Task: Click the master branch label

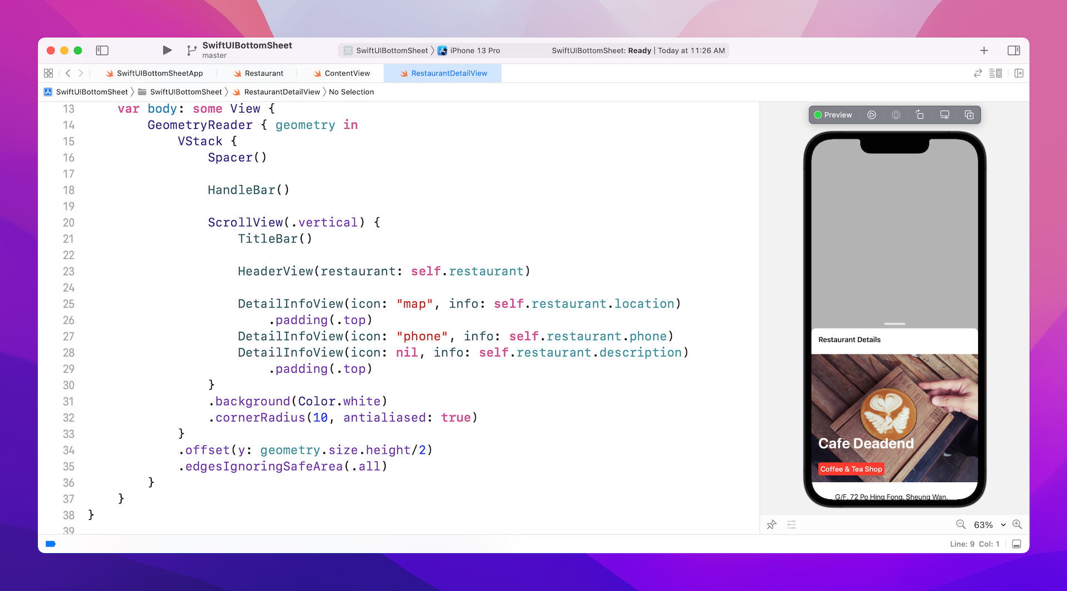Action: coord(215,56)
